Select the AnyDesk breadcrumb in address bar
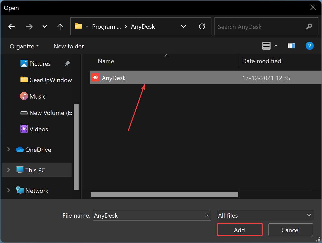The image size is (322, 243). [143, 27]
